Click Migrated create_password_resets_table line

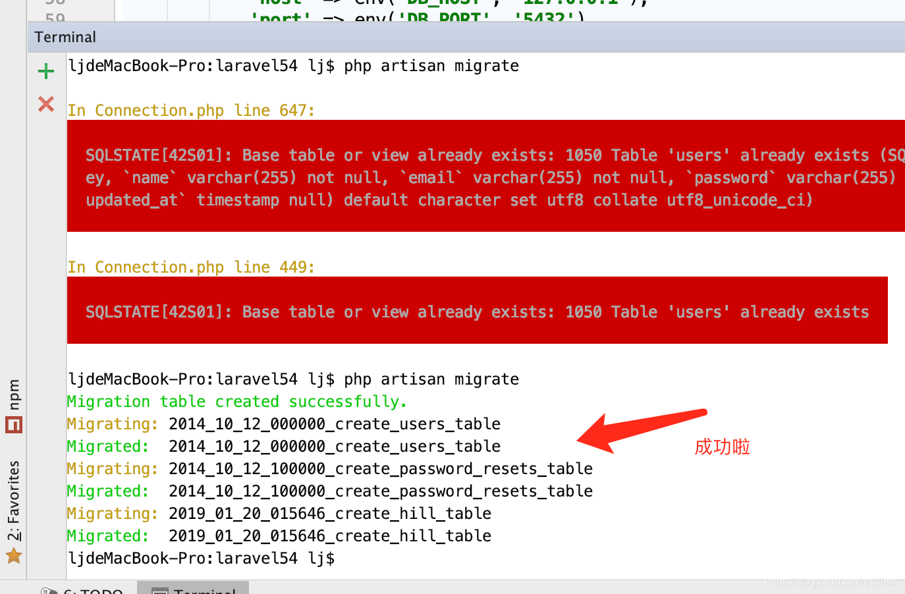(x=330, y=491)
